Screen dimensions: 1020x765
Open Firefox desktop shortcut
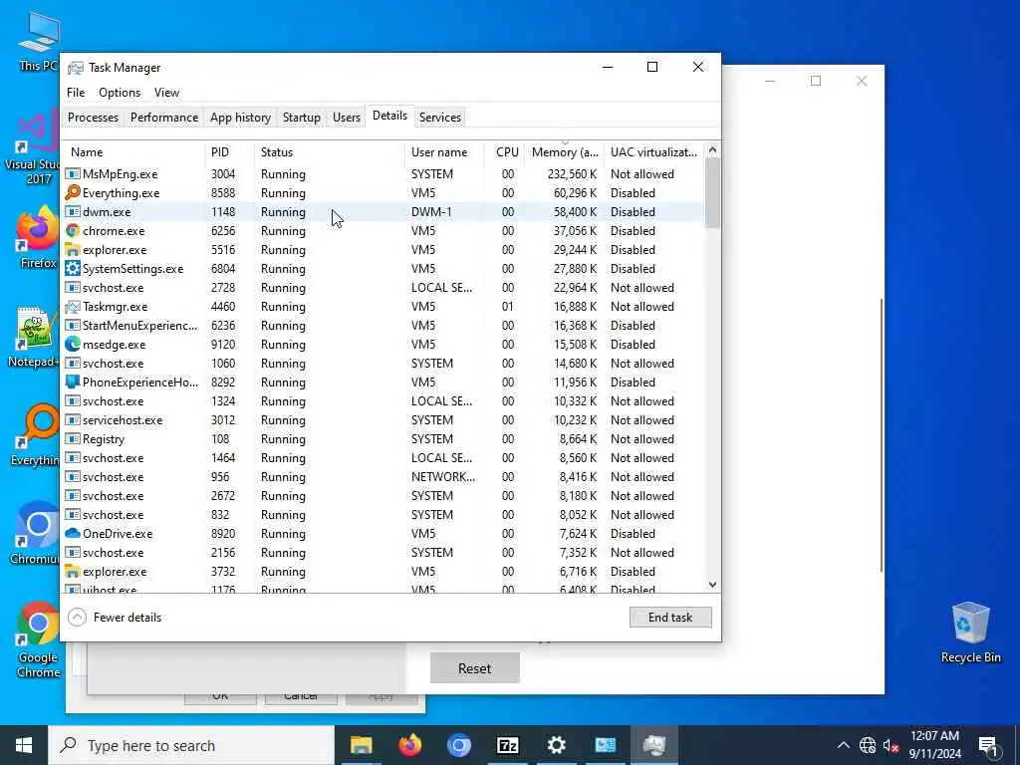[37, 236]
